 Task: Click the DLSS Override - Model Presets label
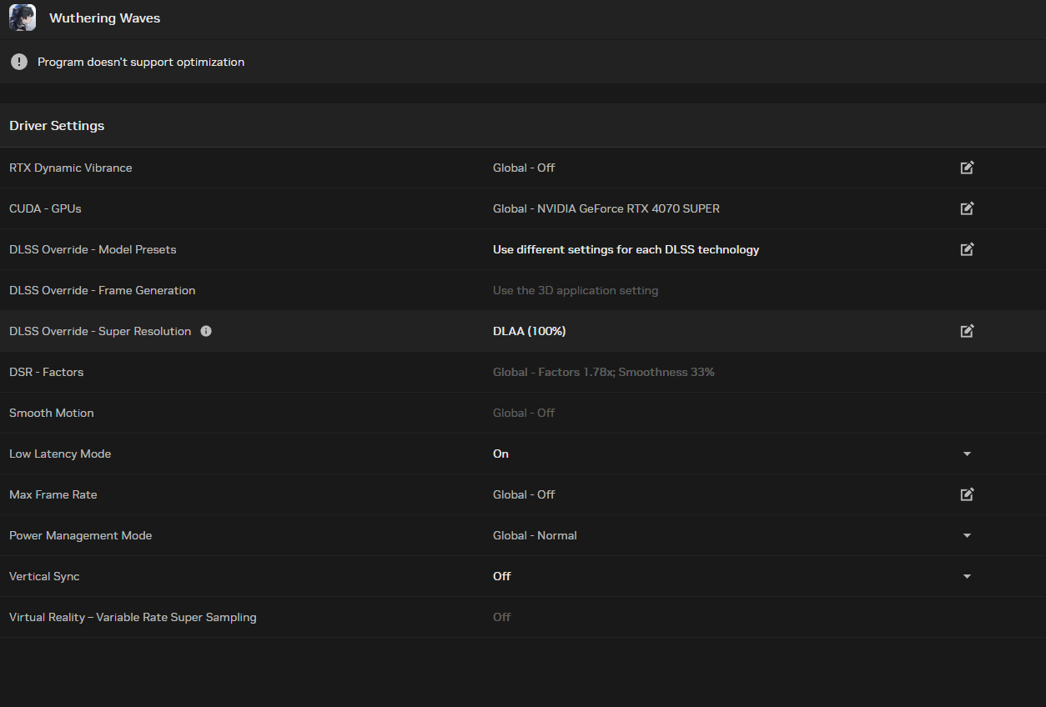(x=93, y=249)
